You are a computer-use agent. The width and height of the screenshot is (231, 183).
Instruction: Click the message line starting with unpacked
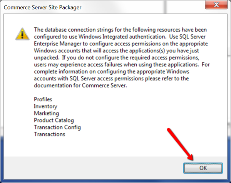coord(117,57)
